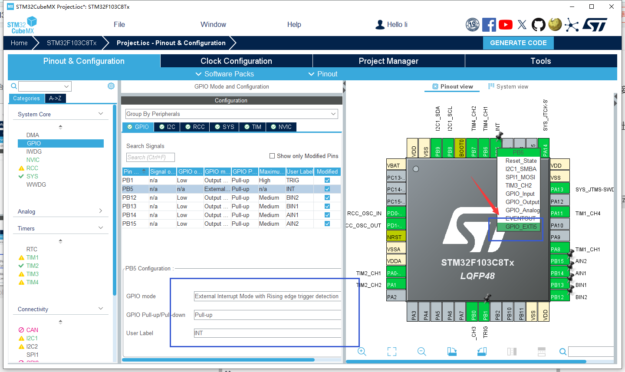The height and width of the screenshot is (372, 625).
Task: Select the I2C configuration tab
Action: click(x=167, y=127)
